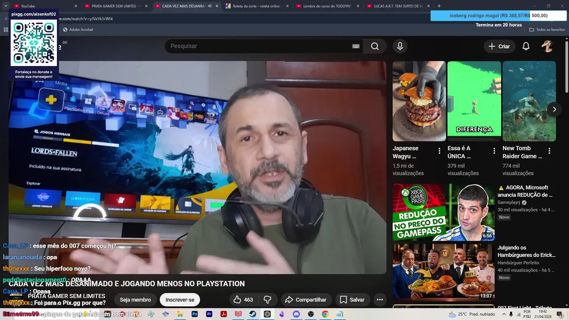Open Google Chrome from the taskbar
569x320 pixels.
click(x=325, y=314)
